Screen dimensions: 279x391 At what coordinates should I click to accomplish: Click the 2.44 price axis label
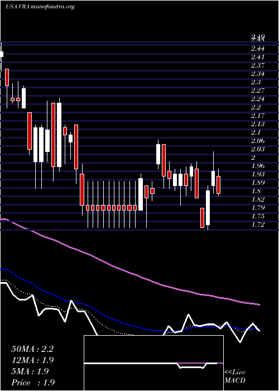click(x=258, y=49)
